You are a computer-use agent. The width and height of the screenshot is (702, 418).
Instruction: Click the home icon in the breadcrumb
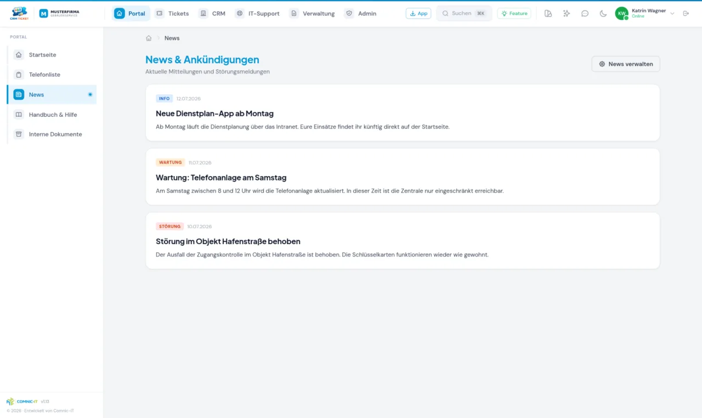click(x=149, y=38)
